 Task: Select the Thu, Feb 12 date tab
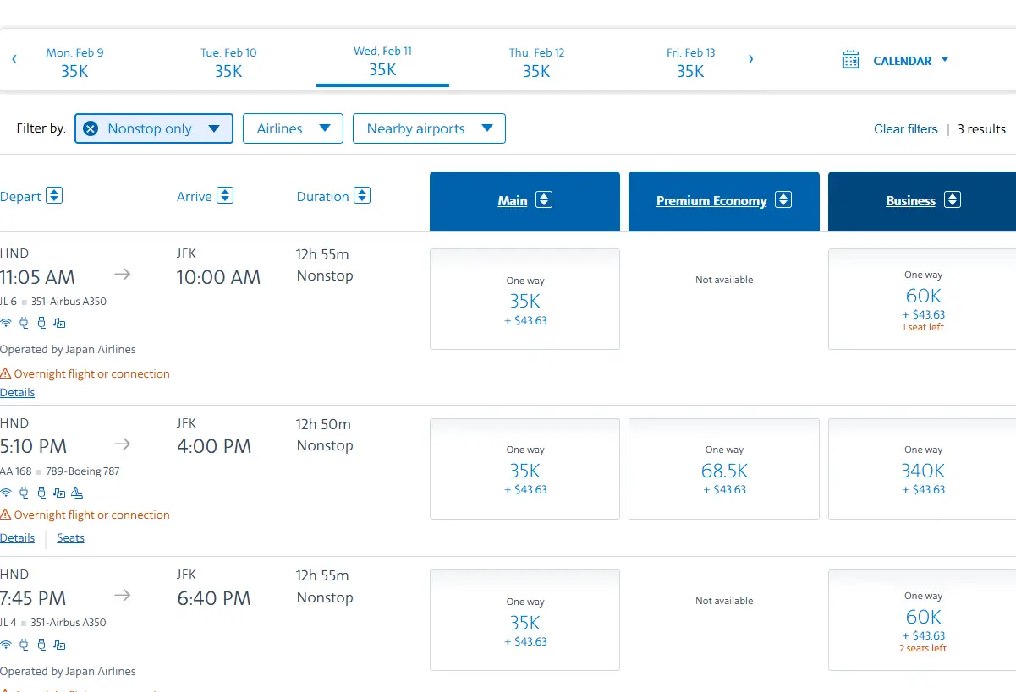pos(536,63)
